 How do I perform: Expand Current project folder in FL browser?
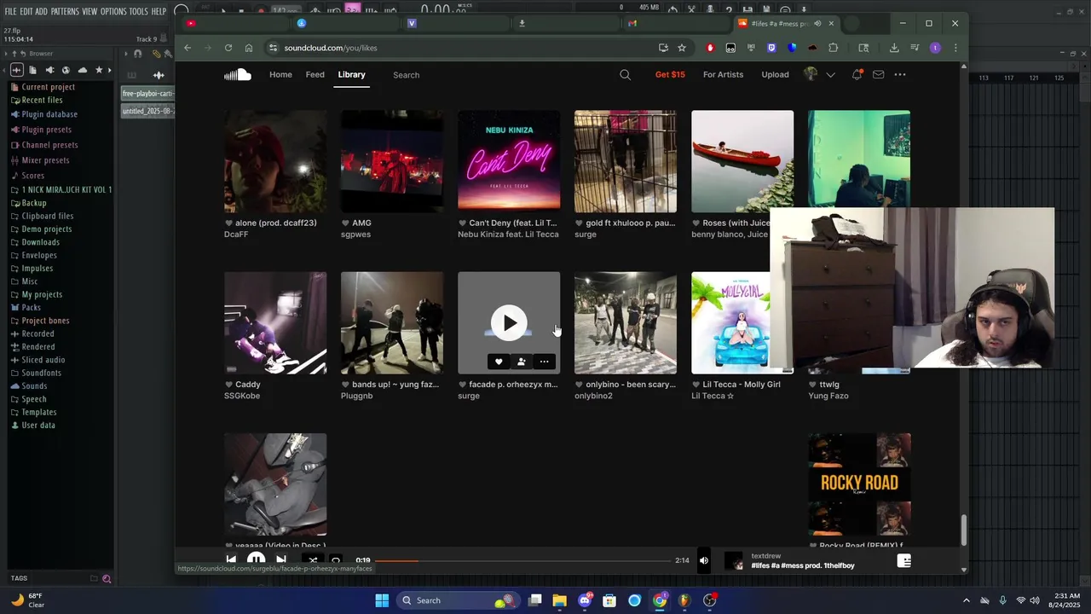[x=48, y=87]
